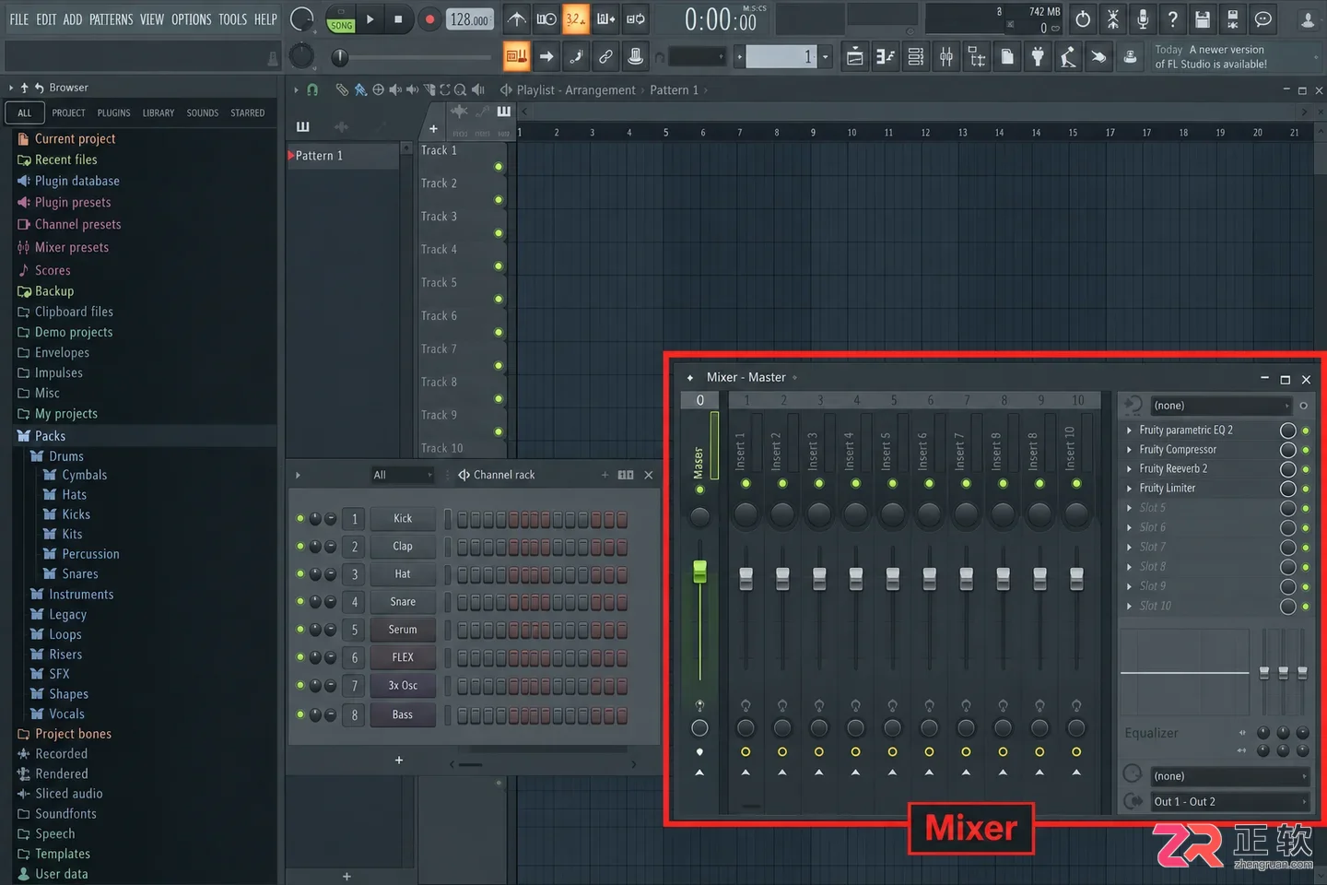Open the tempo tapper icon
Image resolution: width=1327 pixels, height=885 pixels.
(x=1068, y=57)
